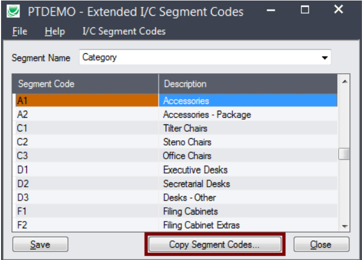
Task: Minimize the Extended I/C Segment Codes window
Action: coord(271,10)
